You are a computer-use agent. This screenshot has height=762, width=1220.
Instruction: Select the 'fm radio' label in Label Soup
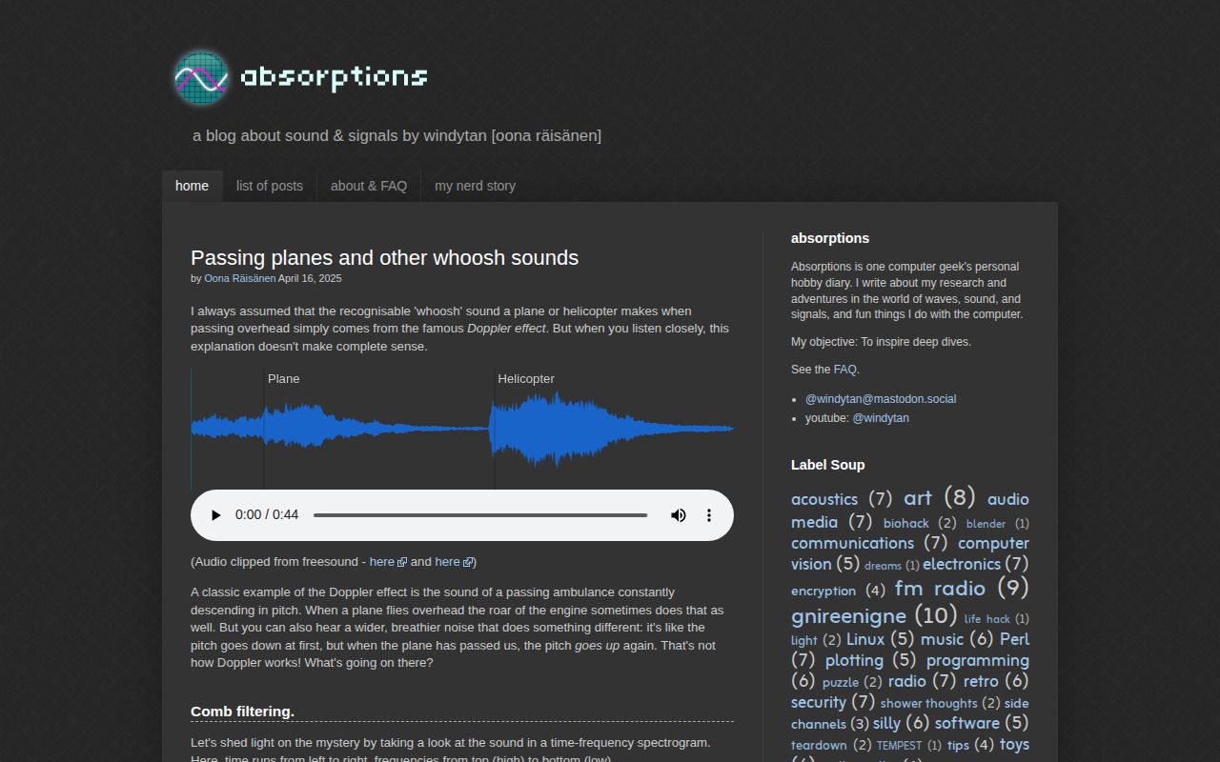pos(940,589)
